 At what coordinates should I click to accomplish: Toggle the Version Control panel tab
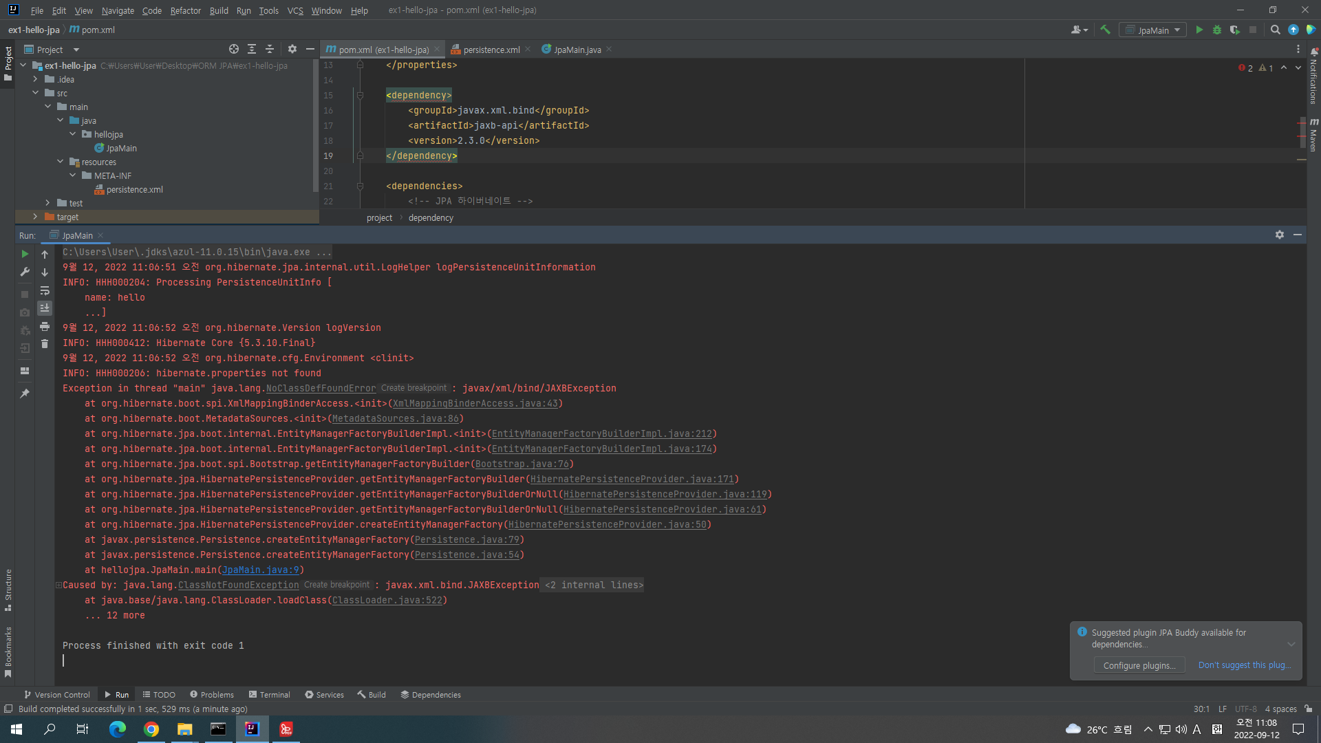click(54, 694)
